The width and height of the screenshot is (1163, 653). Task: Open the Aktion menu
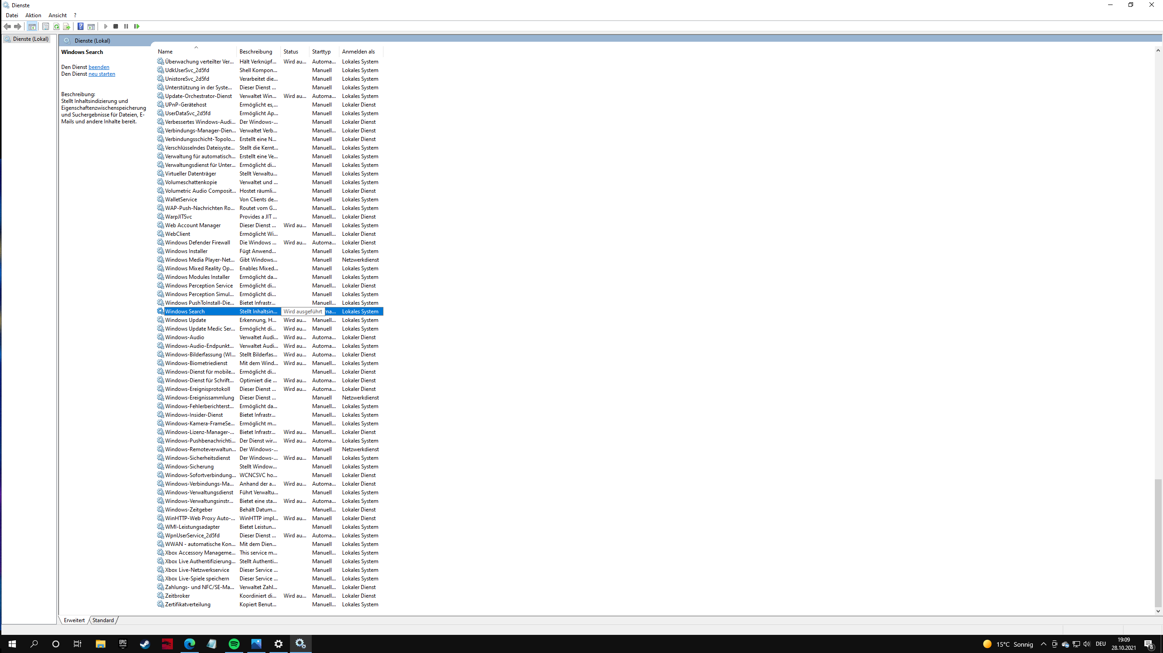point(33,15)
